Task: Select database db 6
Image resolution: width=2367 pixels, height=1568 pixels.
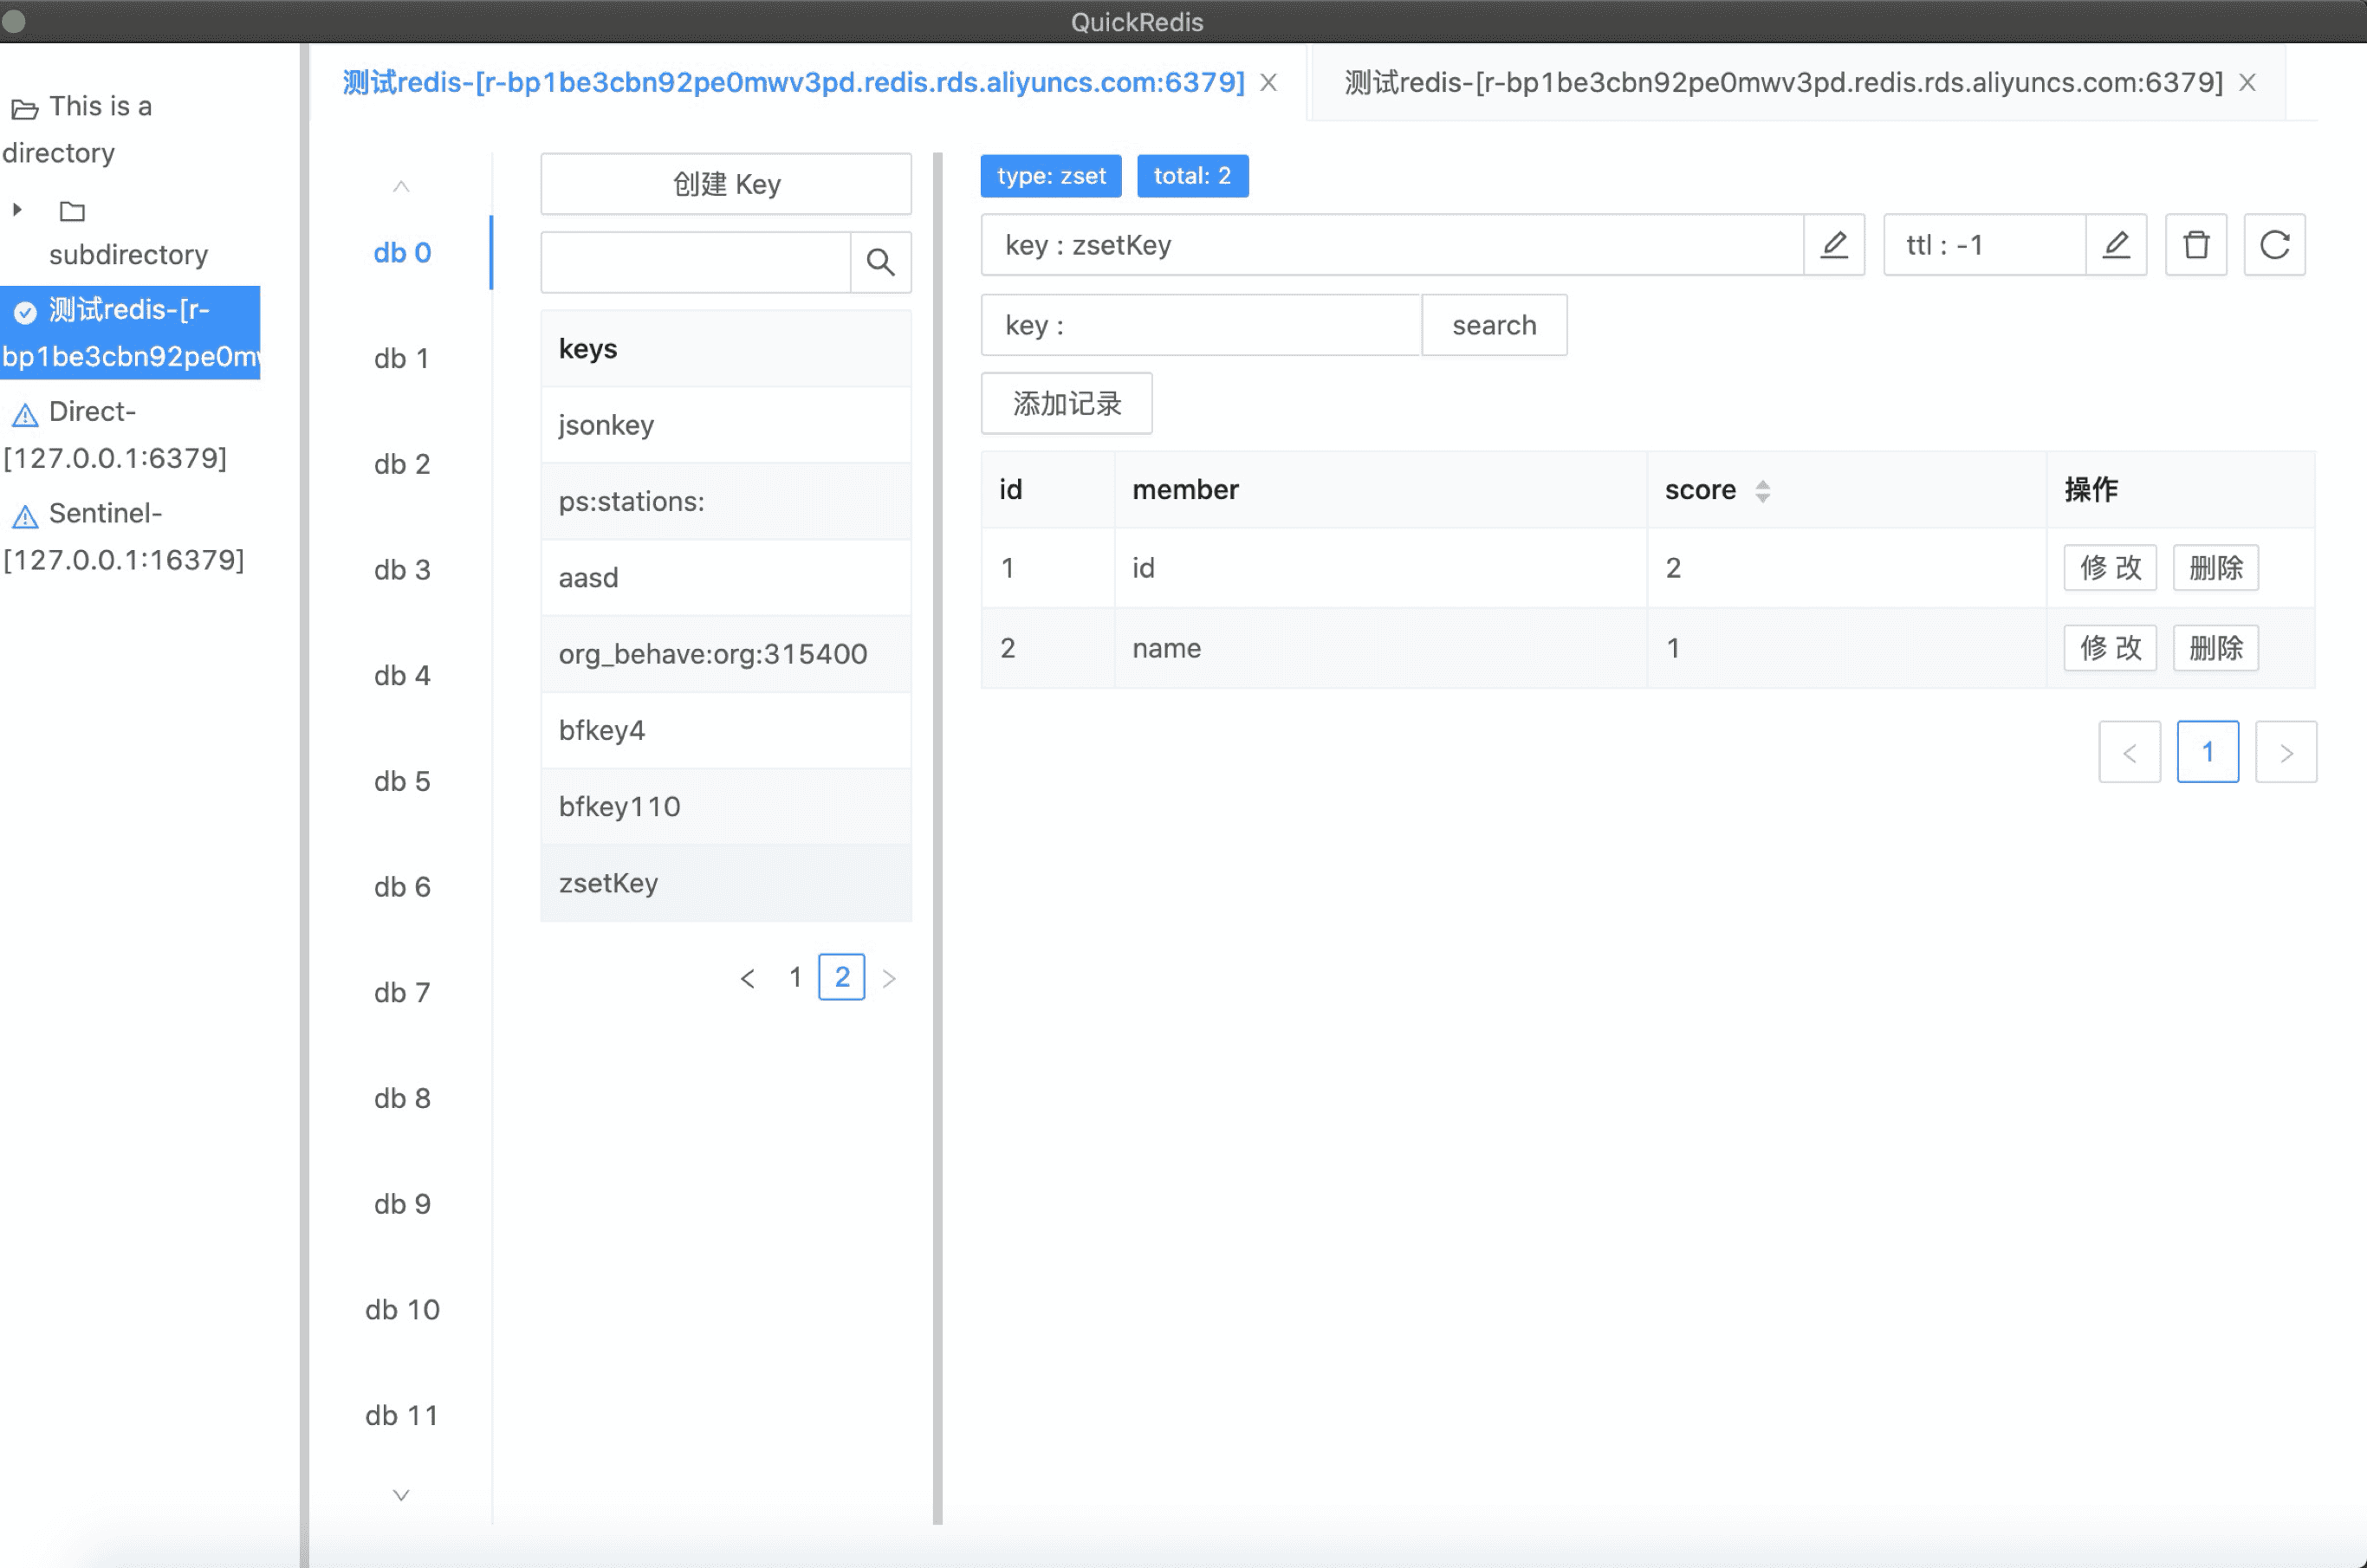Action: pyautogui.click(x=402, y=887)
